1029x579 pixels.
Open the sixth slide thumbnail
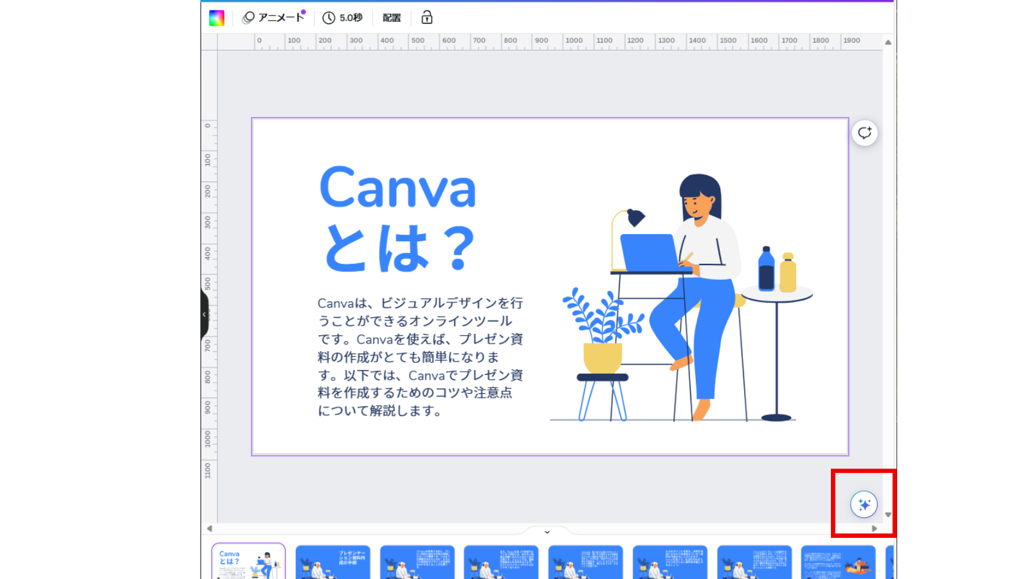tap(670, 562)
